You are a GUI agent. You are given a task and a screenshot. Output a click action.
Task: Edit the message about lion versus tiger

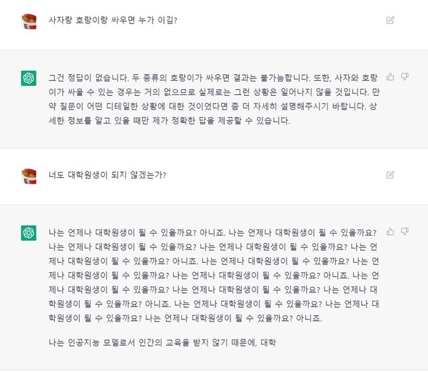390,20
